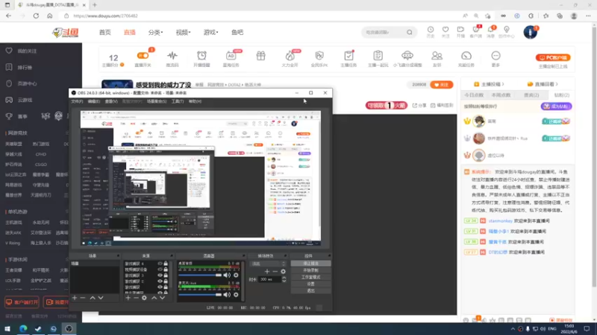Open the scene transition type dropdown
The height and width of the screenshot is (335, 597).
pos(268,264)
